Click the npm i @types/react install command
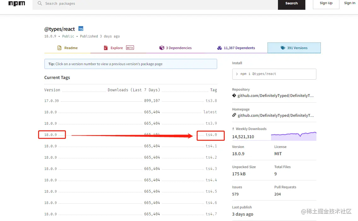This screenshot has height=221, width=358. pyautogui.click(x=274, y=74)
